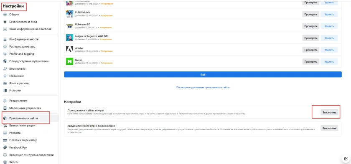Click the bell icon for Уведомления

(5, 101)
